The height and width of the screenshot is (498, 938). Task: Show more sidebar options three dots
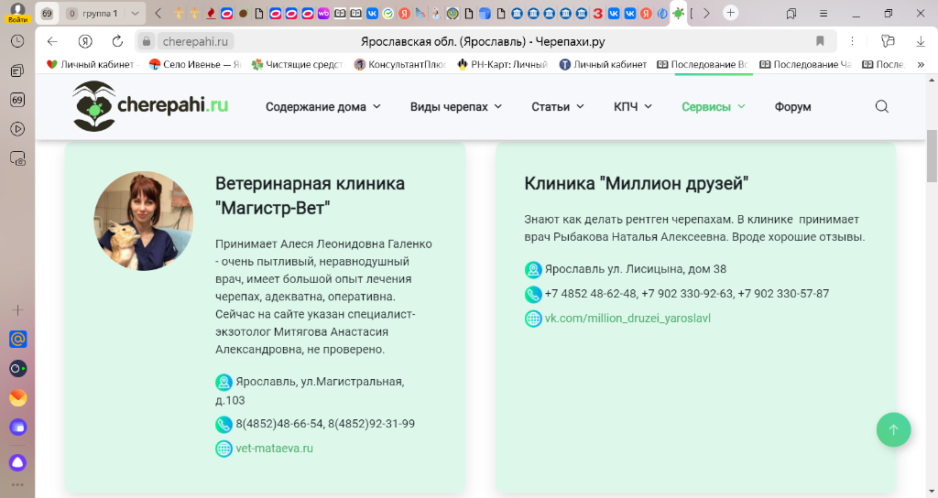point(17,485)
